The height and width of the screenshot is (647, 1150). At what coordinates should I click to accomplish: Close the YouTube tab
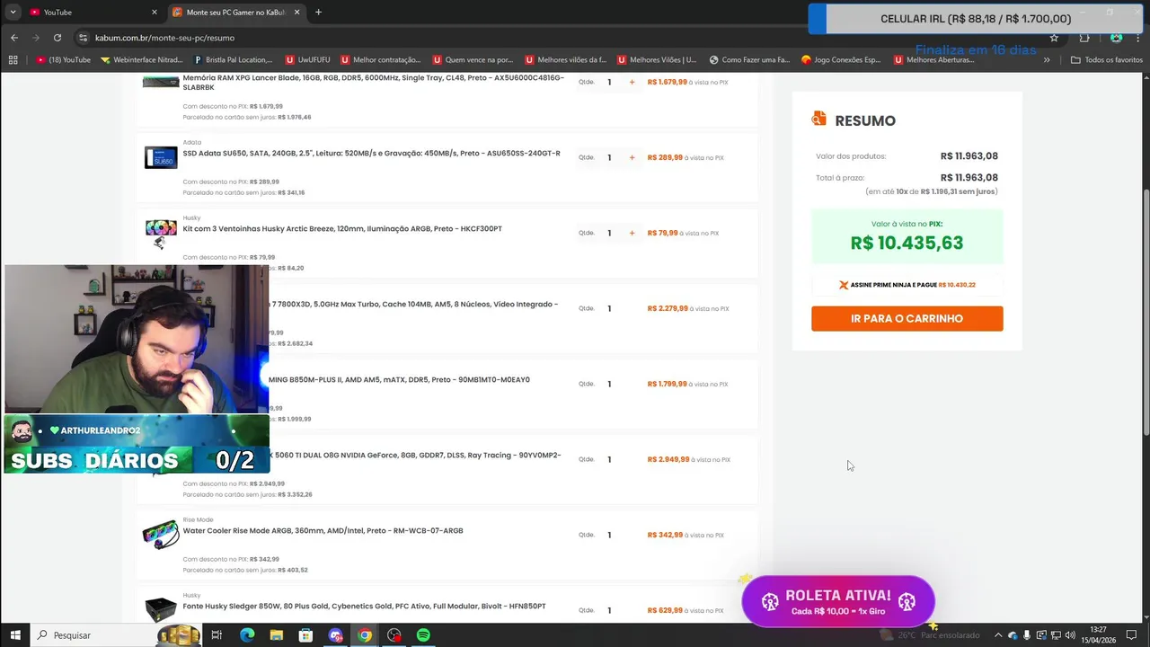154,13
